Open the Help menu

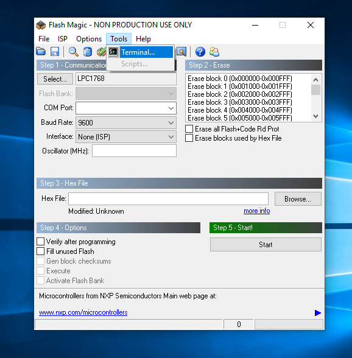tap(143, 39)
